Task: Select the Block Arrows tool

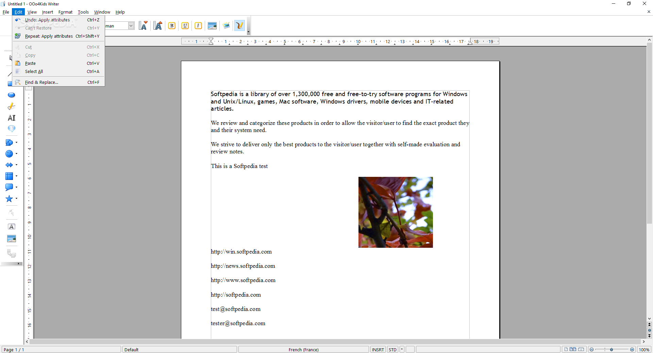Action: (x=9, y=165)
